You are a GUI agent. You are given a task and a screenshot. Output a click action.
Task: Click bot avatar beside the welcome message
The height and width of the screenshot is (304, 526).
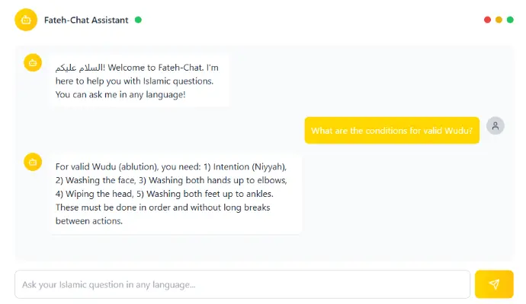click(33, 63)
